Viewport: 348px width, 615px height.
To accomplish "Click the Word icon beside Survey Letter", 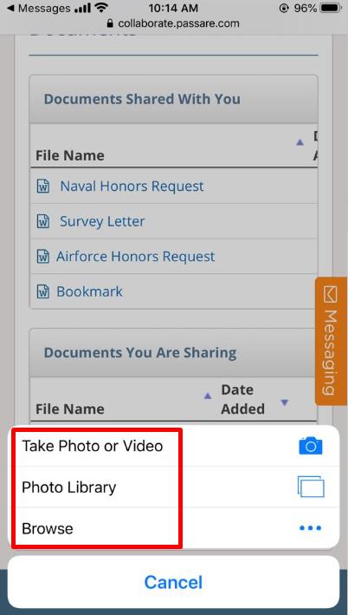I will click(42, 221).
